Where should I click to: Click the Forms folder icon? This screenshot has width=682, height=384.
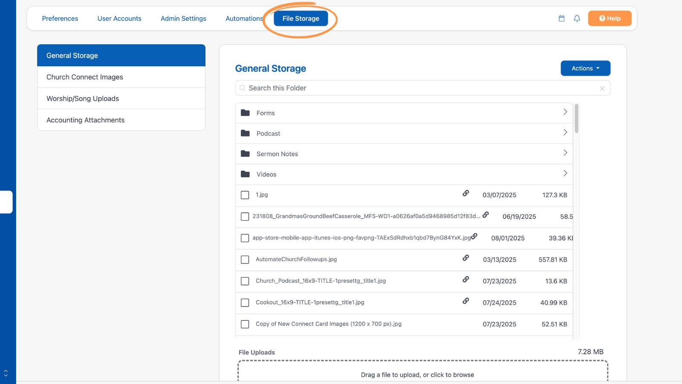tap(245, 113)
